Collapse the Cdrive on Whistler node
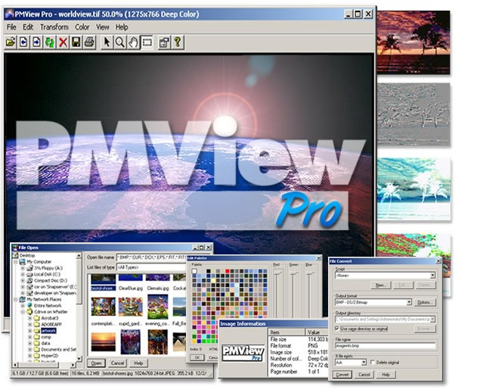Viewport: 477px width, 390px height. pos(23,312)
